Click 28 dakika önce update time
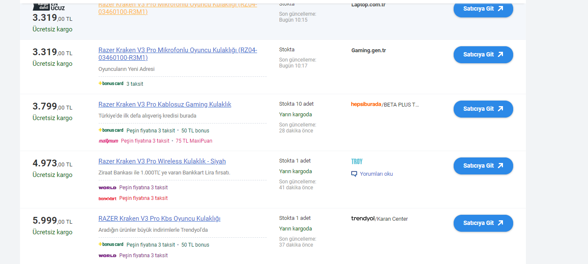The image size is (588, 264). 296,131
